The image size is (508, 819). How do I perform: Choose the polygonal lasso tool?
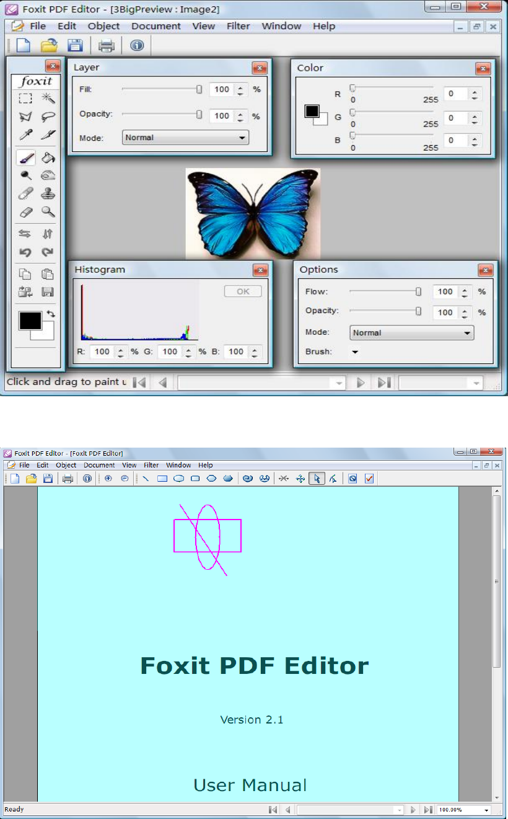click(x=25, y=116)
